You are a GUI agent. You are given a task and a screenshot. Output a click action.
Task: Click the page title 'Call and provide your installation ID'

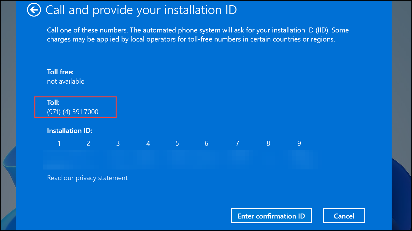(x=141, y=10)
